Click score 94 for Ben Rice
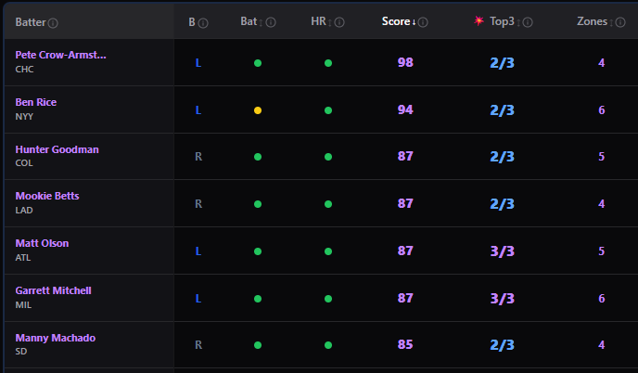This screenshot has height=373, width=638. [405, 109]
